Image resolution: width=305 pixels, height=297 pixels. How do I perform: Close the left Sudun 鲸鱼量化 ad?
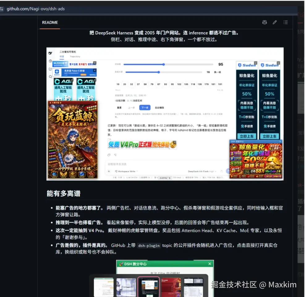click(256, 63)
